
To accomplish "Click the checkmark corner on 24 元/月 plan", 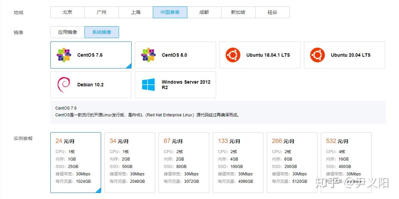I will click(98, 190).
